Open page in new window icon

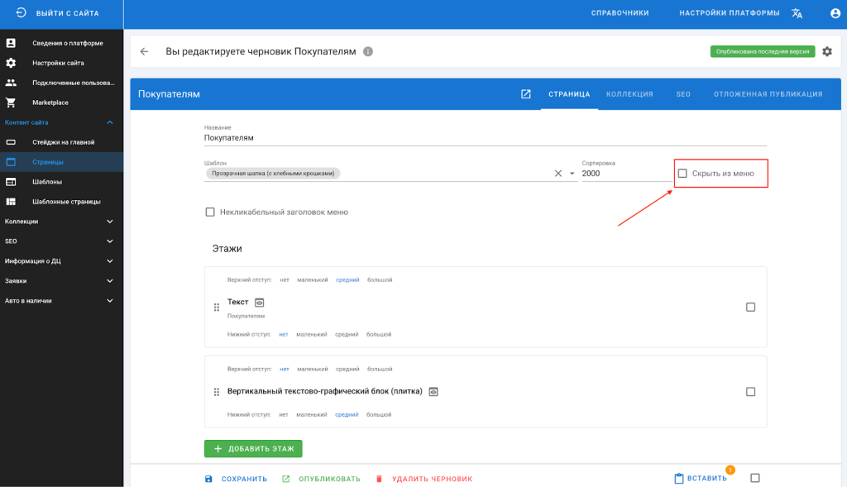pos(525,94)
